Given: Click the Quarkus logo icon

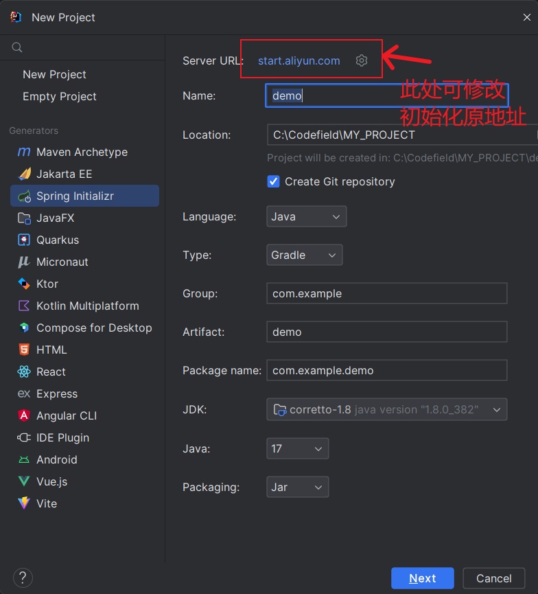Looking at the screenshot, I should [x=24, y=240].
